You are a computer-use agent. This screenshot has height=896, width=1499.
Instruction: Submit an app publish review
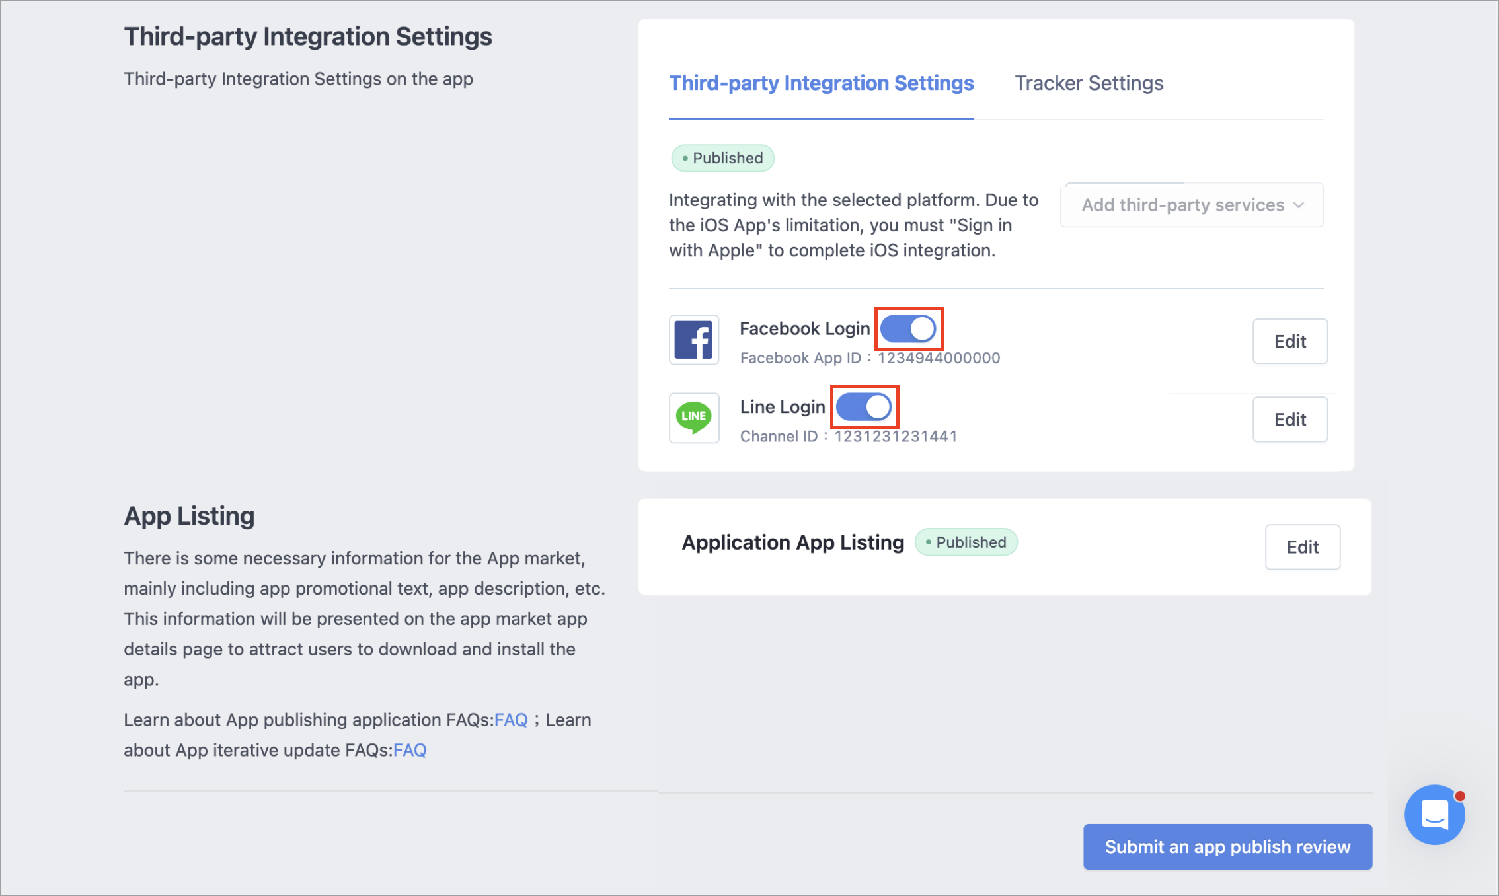click(1227, 846)
